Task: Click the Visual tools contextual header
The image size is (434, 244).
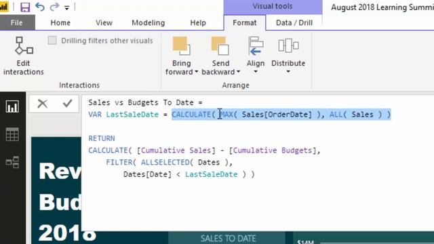Action: coord(273,6)
